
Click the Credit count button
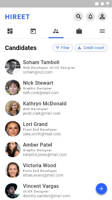[x=91, y=48]
